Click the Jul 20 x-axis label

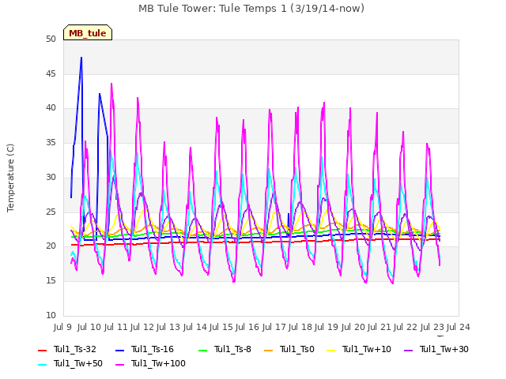353,327
